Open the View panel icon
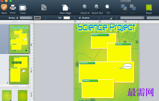Viewport: 159px width, 101px height. click(x=23, y=8)
